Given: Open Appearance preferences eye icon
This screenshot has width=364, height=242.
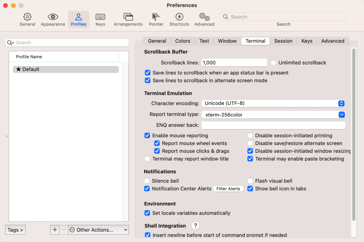Looking at the screenshot, I should coord(53,17).
